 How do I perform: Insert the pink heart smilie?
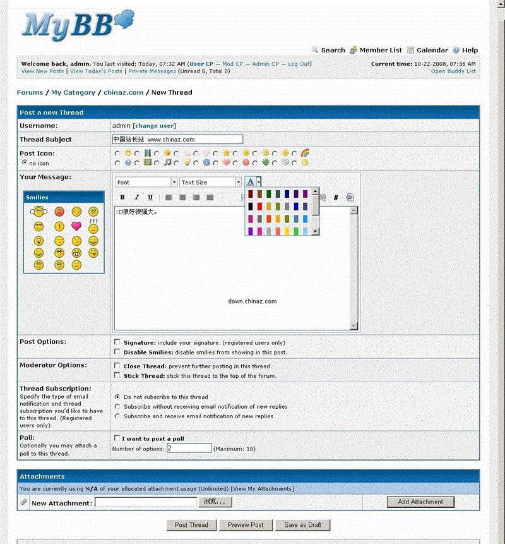click(x=76, y=226)
